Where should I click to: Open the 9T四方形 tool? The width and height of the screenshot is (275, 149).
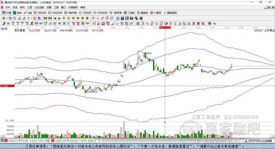100,13
